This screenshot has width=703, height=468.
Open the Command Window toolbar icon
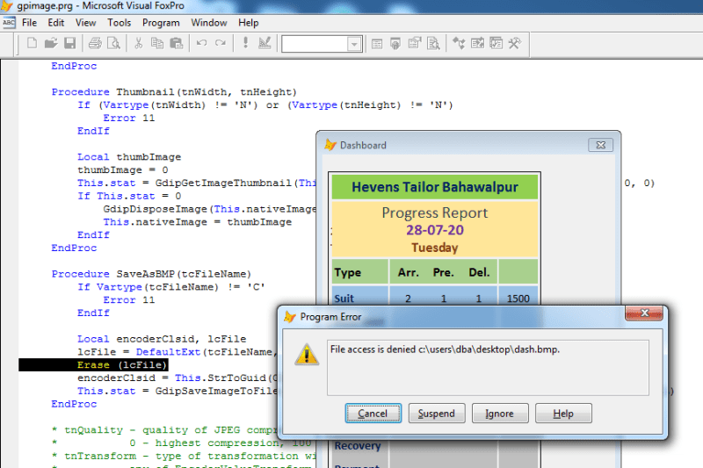tap(377, 44)
